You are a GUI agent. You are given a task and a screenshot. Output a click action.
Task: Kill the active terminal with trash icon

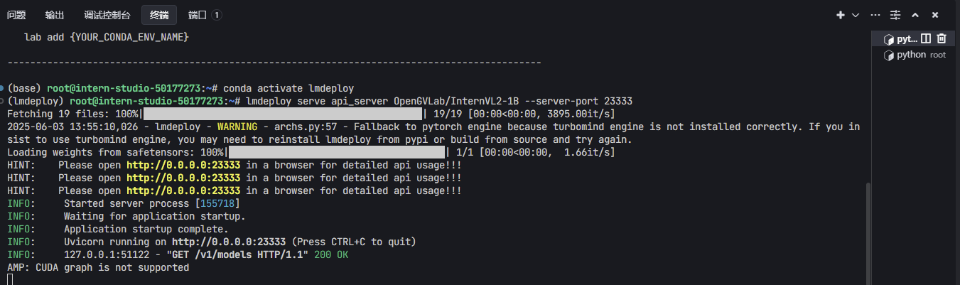[x=942, y=39]
